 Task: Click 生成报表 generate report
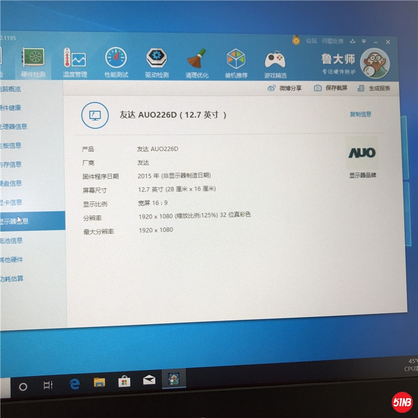click(374, 88)
